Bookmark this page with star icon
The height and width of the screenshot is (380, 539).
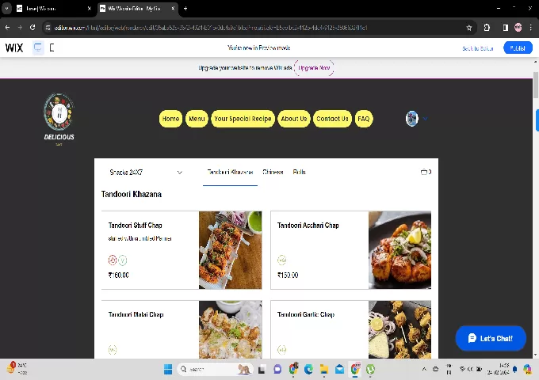(x=469, y=27)
